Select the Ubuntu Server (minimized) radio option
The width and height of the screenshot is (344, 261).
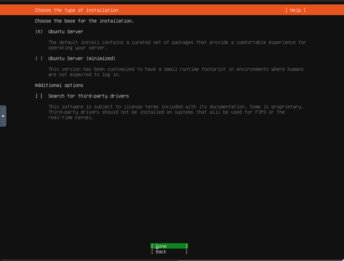pos(39,58)
